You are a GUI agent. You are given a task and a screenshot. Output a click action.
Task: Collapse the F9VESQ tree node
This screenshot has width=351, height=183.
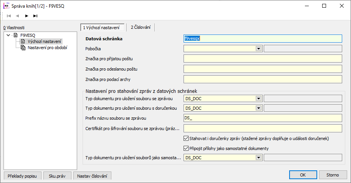8,35
